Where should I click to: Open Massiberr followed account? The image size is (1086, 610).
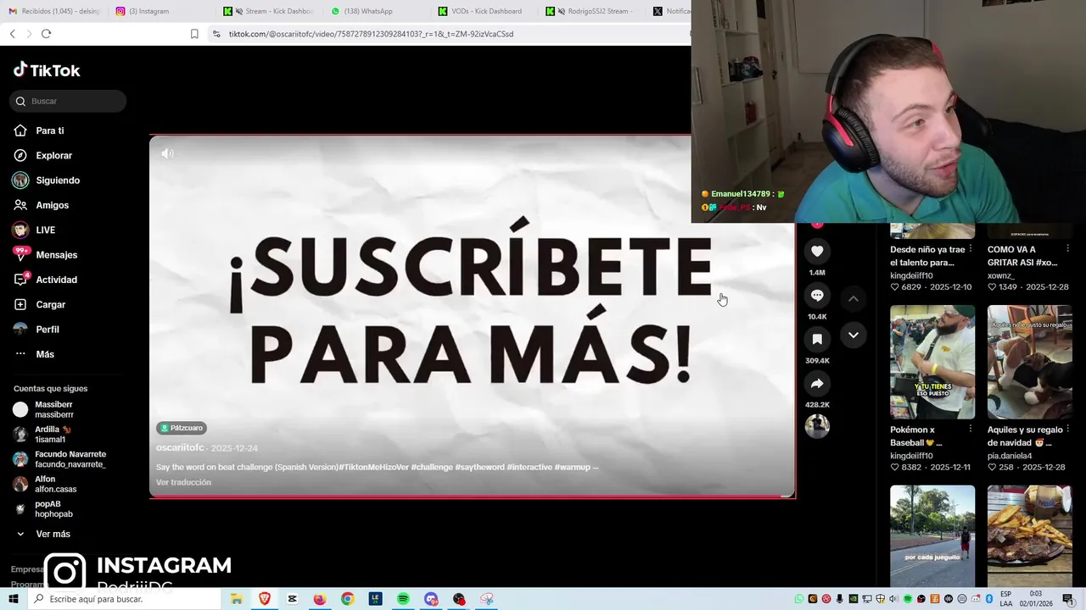coord(44,409)
